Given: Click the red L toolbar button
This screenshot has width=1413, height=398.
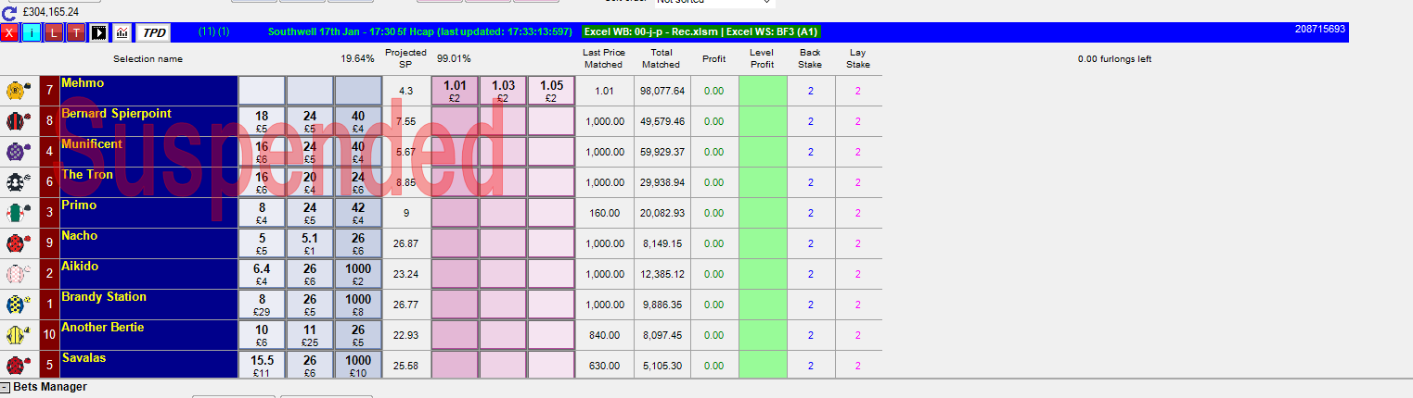Looking at the screenshot, I should [54, 32].
